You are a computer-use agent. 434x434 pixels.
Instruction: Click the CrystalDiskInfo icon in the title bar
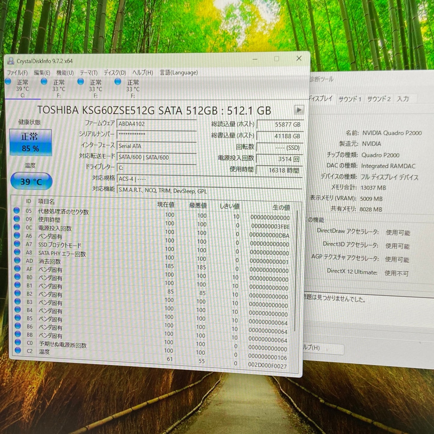[11, 60]
